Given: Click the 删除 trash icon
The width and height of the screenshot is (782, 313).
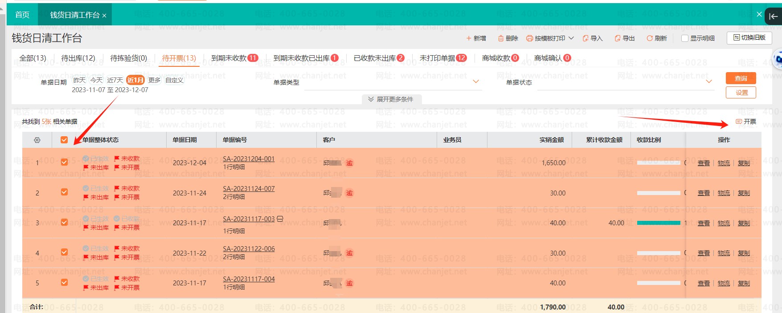Looking at the screenshot, I should (x=501, y=38).
